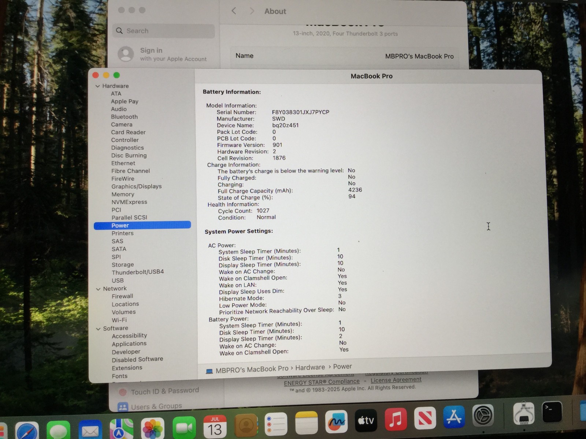Click MBPRO's MacBook Pro in path bar
The image size is (586, 439).
click(x=252, y=369)
